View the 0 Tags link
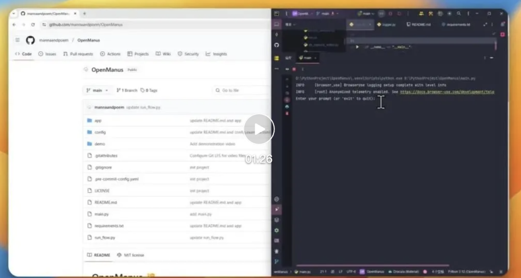521x278 pixels. [149, 90]
